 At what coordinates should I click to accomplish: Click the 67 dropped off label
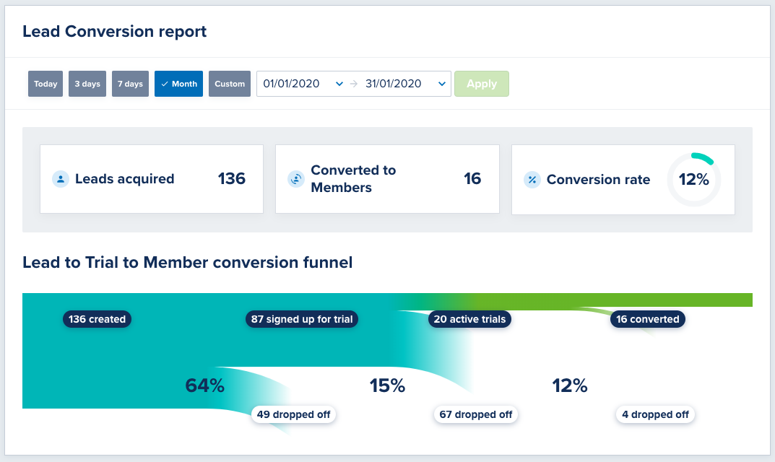click(x=476, y=414)
